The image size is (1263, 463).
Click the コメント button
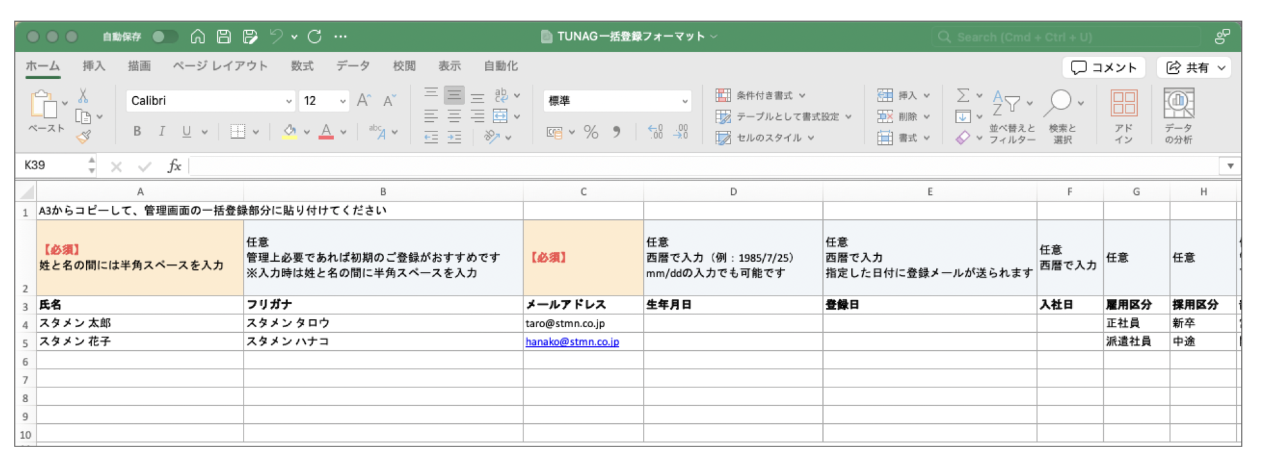coord(1104,67)
